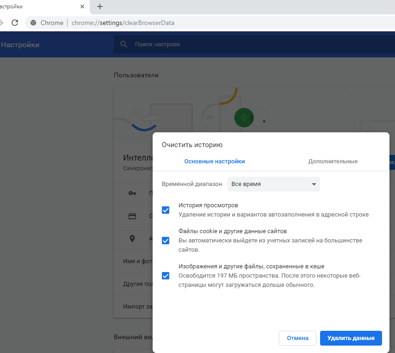Click the 'Другие пол' row behind dialog
Viewport: 395px width, 353px height.
(x=133, y=284)
